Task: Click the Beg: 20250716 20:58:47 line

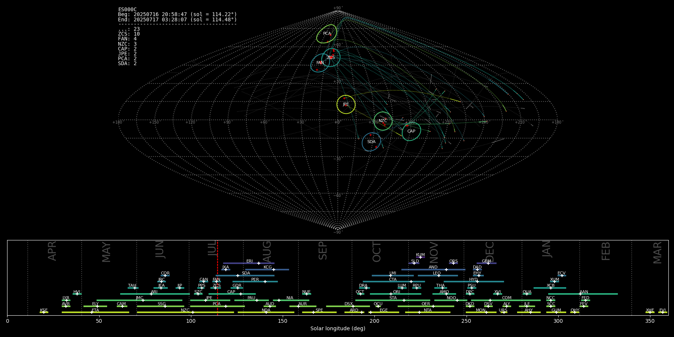Action: pyautogui.click(x=177, y=15)
